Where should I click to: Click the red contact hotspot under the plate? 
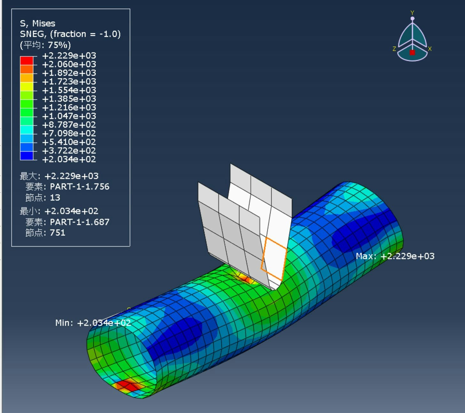tap(246, 279)
